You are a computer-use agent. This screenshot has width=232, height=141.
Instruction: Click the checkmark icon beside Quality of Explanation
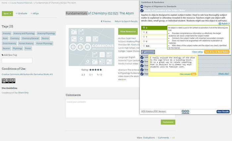coord(142,11)
